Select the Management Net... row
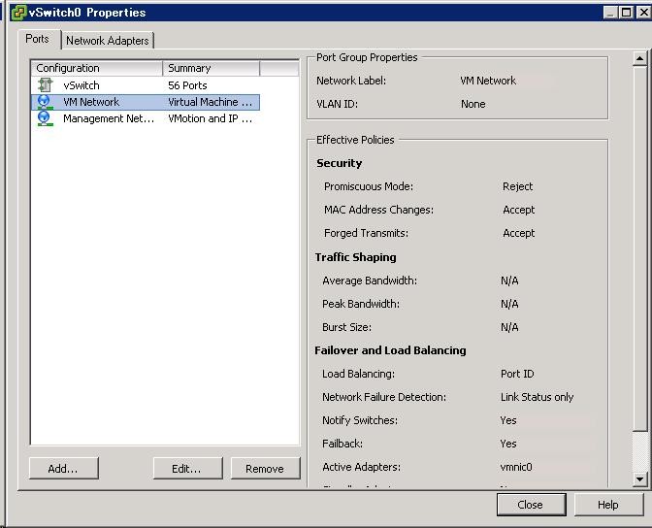The width and height of the screenshot is (652, 528). pyautogui.click(x=146, y=118)
